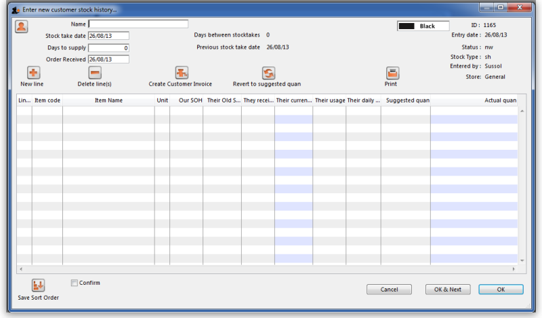Click the They recei... column header
542x318 pixels.
coord(258,100)
